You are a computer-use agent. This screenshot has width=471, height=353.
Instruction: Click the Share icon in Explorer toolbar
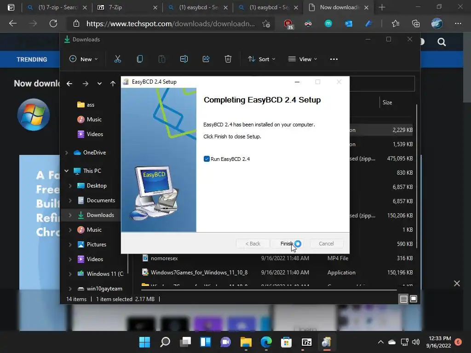206,59
